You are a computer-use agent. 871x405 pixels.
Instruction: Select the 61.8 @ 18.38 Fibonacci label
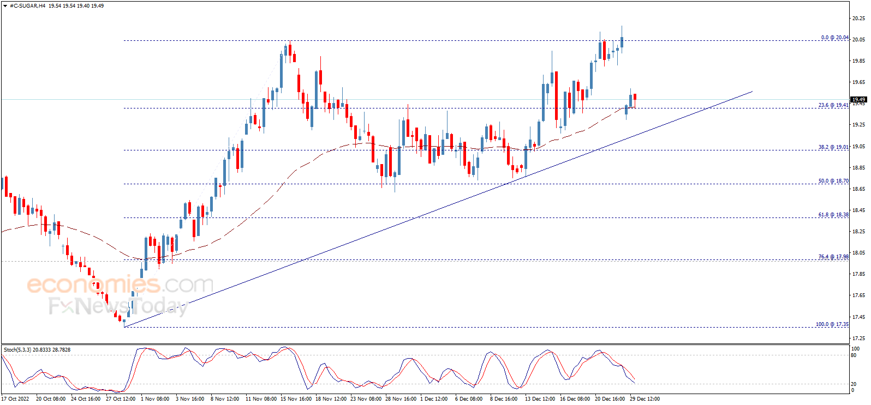click(833, 215)
